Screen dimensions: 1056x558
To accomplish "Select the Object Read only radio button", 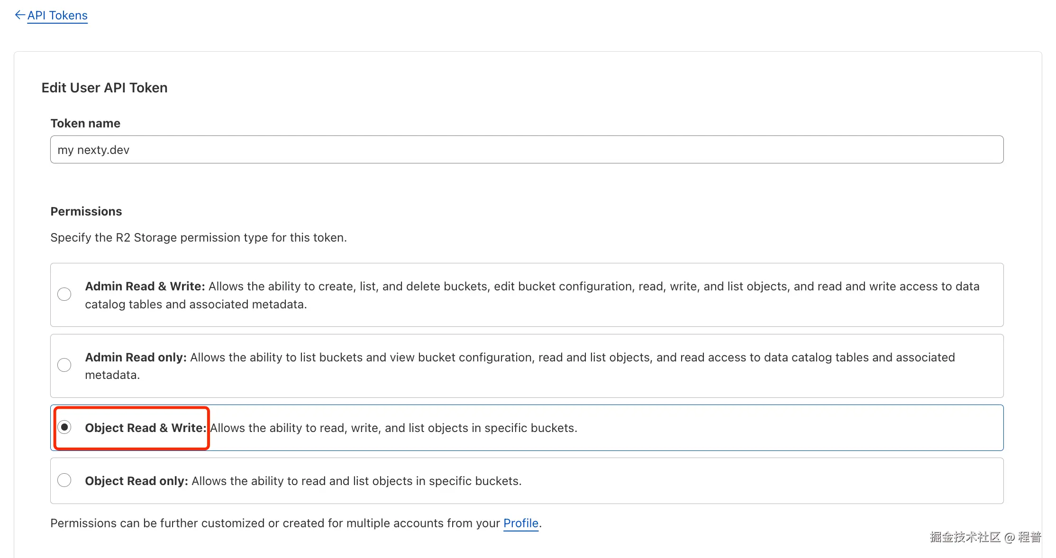I will tap(64, 480).
